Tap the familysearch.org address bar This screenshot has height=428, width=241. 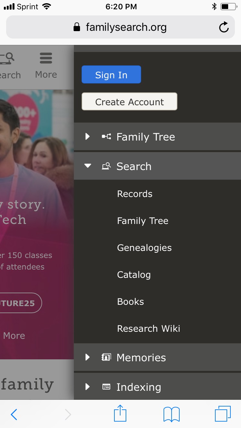pyautogui.click(x=121, y=27)
